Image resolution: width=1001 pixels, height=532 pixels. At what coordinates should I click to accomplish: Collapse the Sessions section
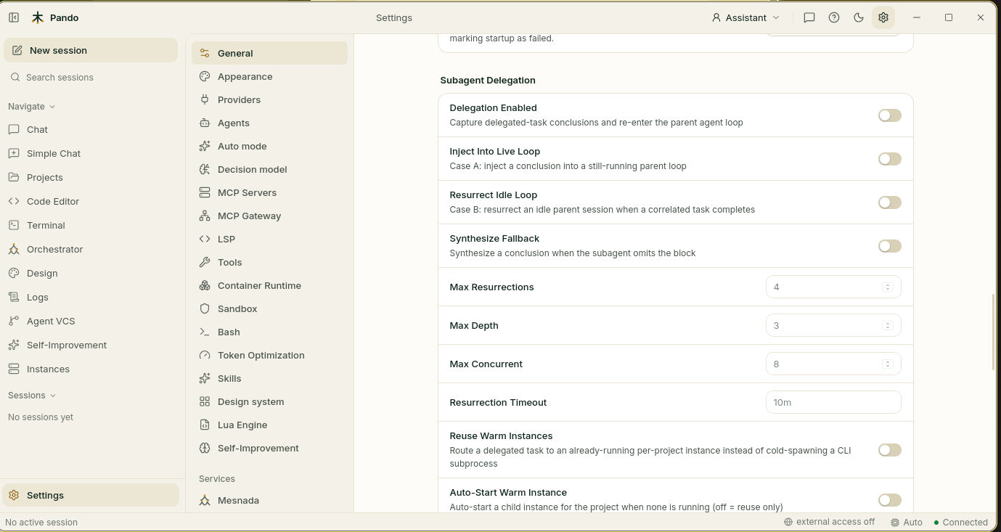(32, 395)
